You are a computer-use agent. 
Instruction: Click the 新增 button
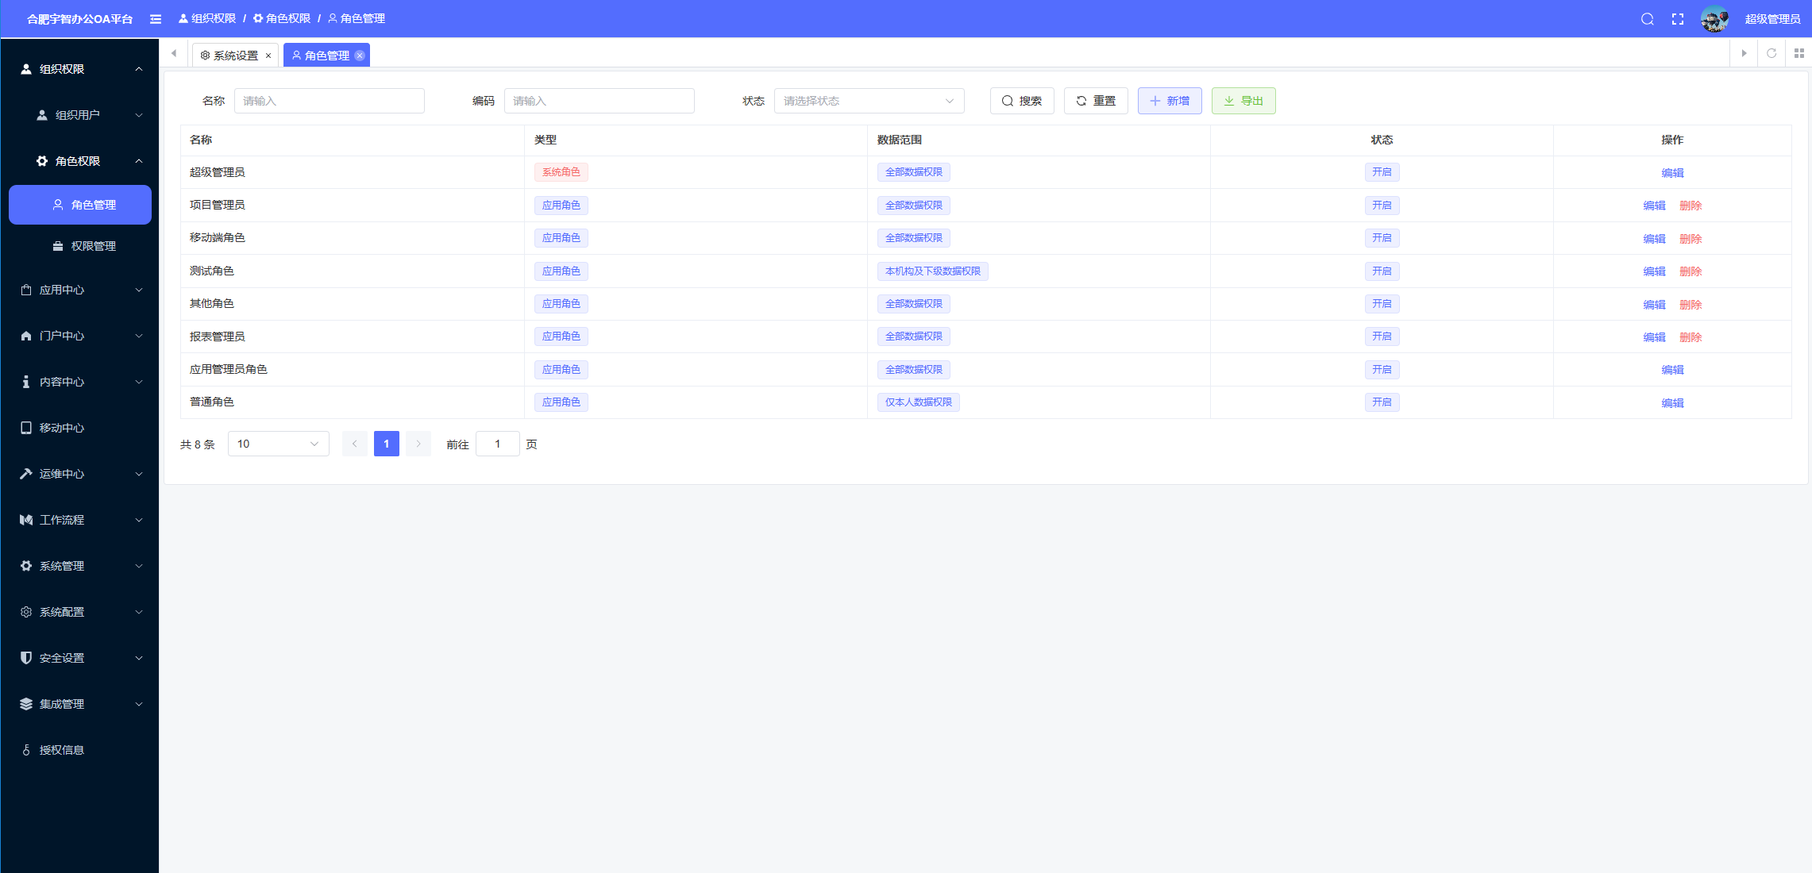tap(1170, 101)
